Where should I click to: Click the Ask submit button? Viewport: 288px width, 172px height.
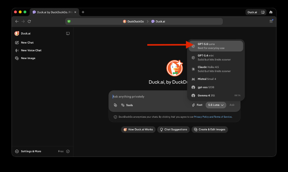point(232,105)
